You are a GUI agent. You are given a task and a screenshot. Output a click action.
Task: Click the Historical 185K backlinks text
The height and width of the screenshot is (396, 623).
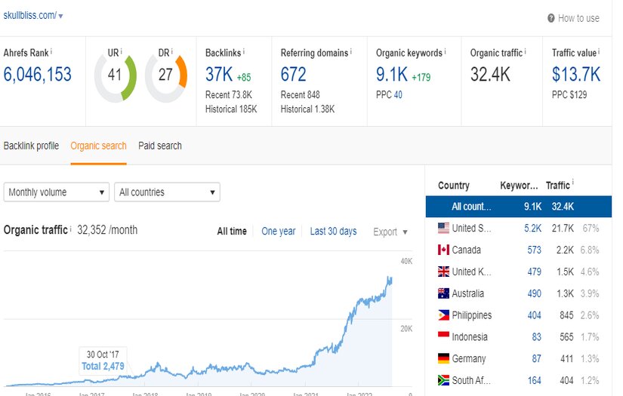(x=231, y=109)
